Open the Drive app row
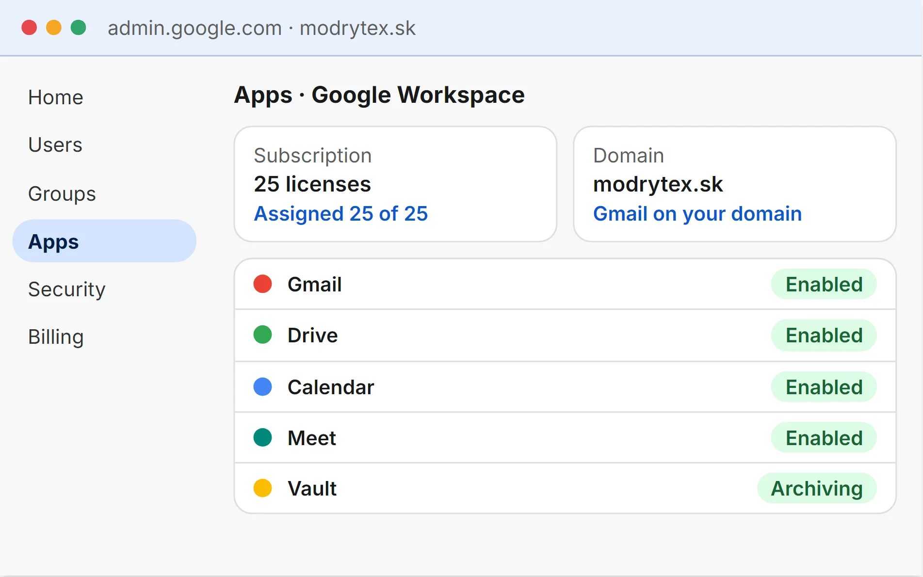The height and width of the screenshot is (577, 923). click(565, 335)
